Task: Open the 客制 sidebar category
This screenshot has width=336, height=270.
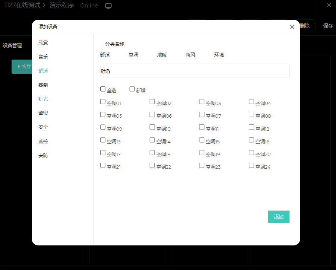Action: (43, 85)
